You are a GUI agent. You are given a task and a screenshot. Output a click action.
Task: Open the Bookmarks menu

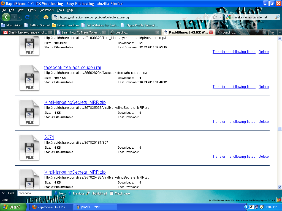point(46,10)
